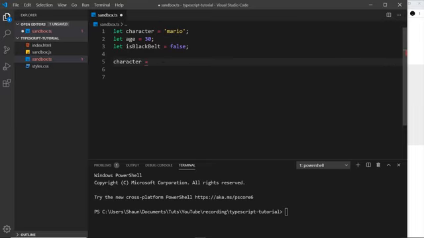Click the false keyword on line 3
424x238 pixels.
pos(178,46)
